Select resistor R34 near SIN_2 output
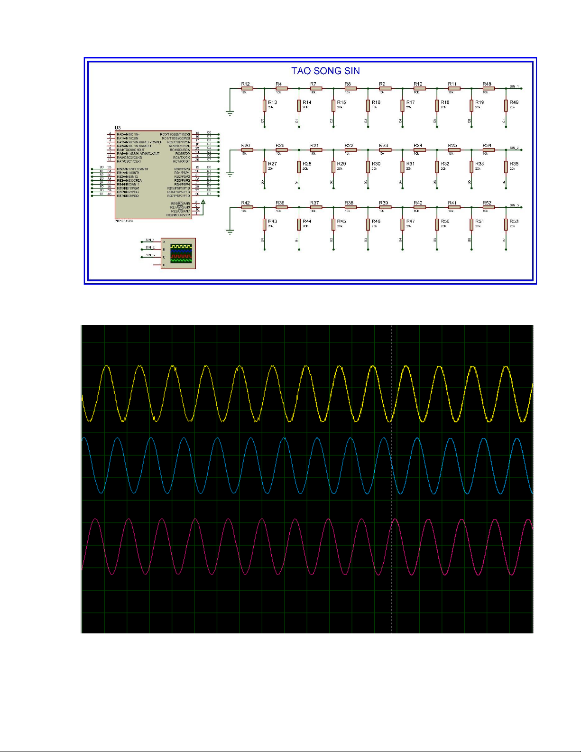This screenshot has height=752, width=581. coord(488,150)
